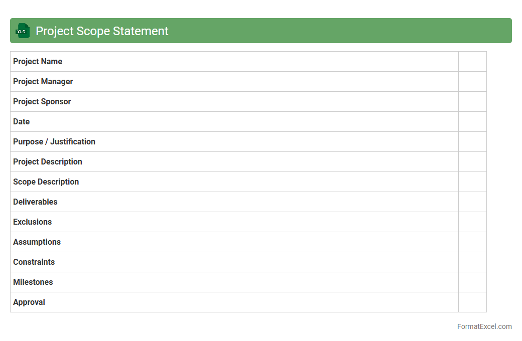Click the green XLS file icon
Viewport: 522px width, 341px height.
(x=23, y=31)
